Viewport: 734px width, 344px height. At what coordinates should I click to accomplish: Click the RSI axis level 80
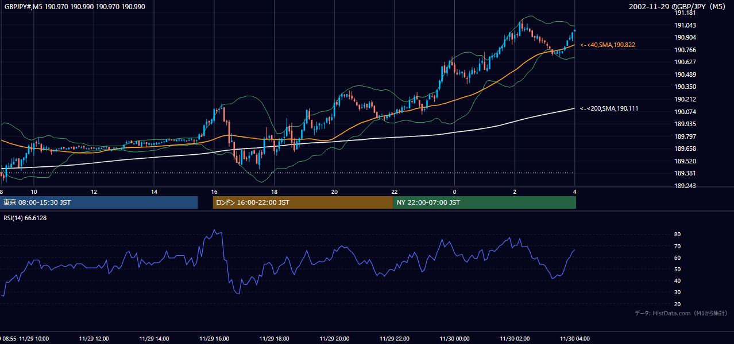pyautogui.click(x=678, y=234)
